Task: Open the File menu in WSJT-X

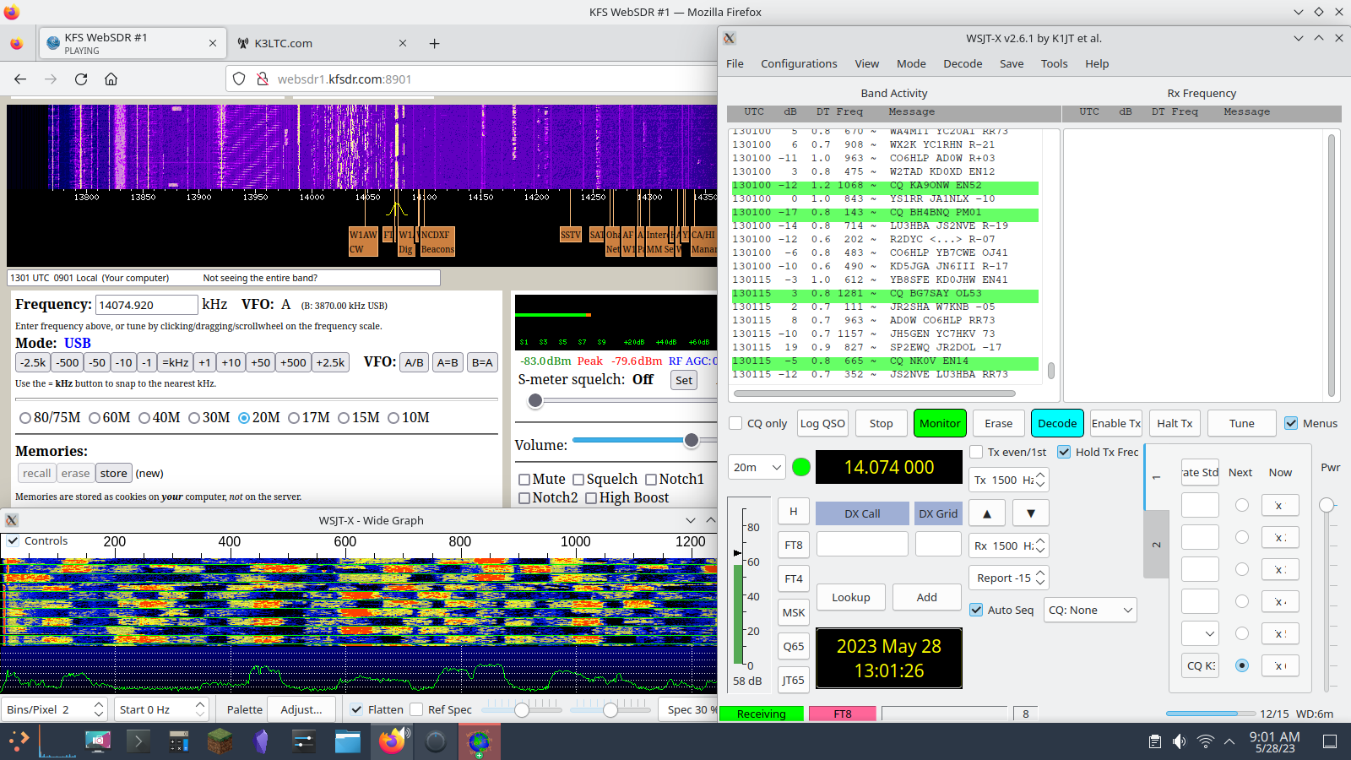Action: (735, 63)
